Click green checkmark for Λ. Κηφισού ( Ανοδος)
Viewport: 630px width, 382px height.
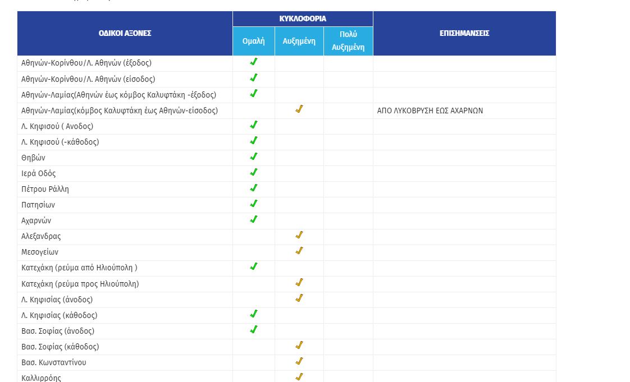[x=254, y=125]
